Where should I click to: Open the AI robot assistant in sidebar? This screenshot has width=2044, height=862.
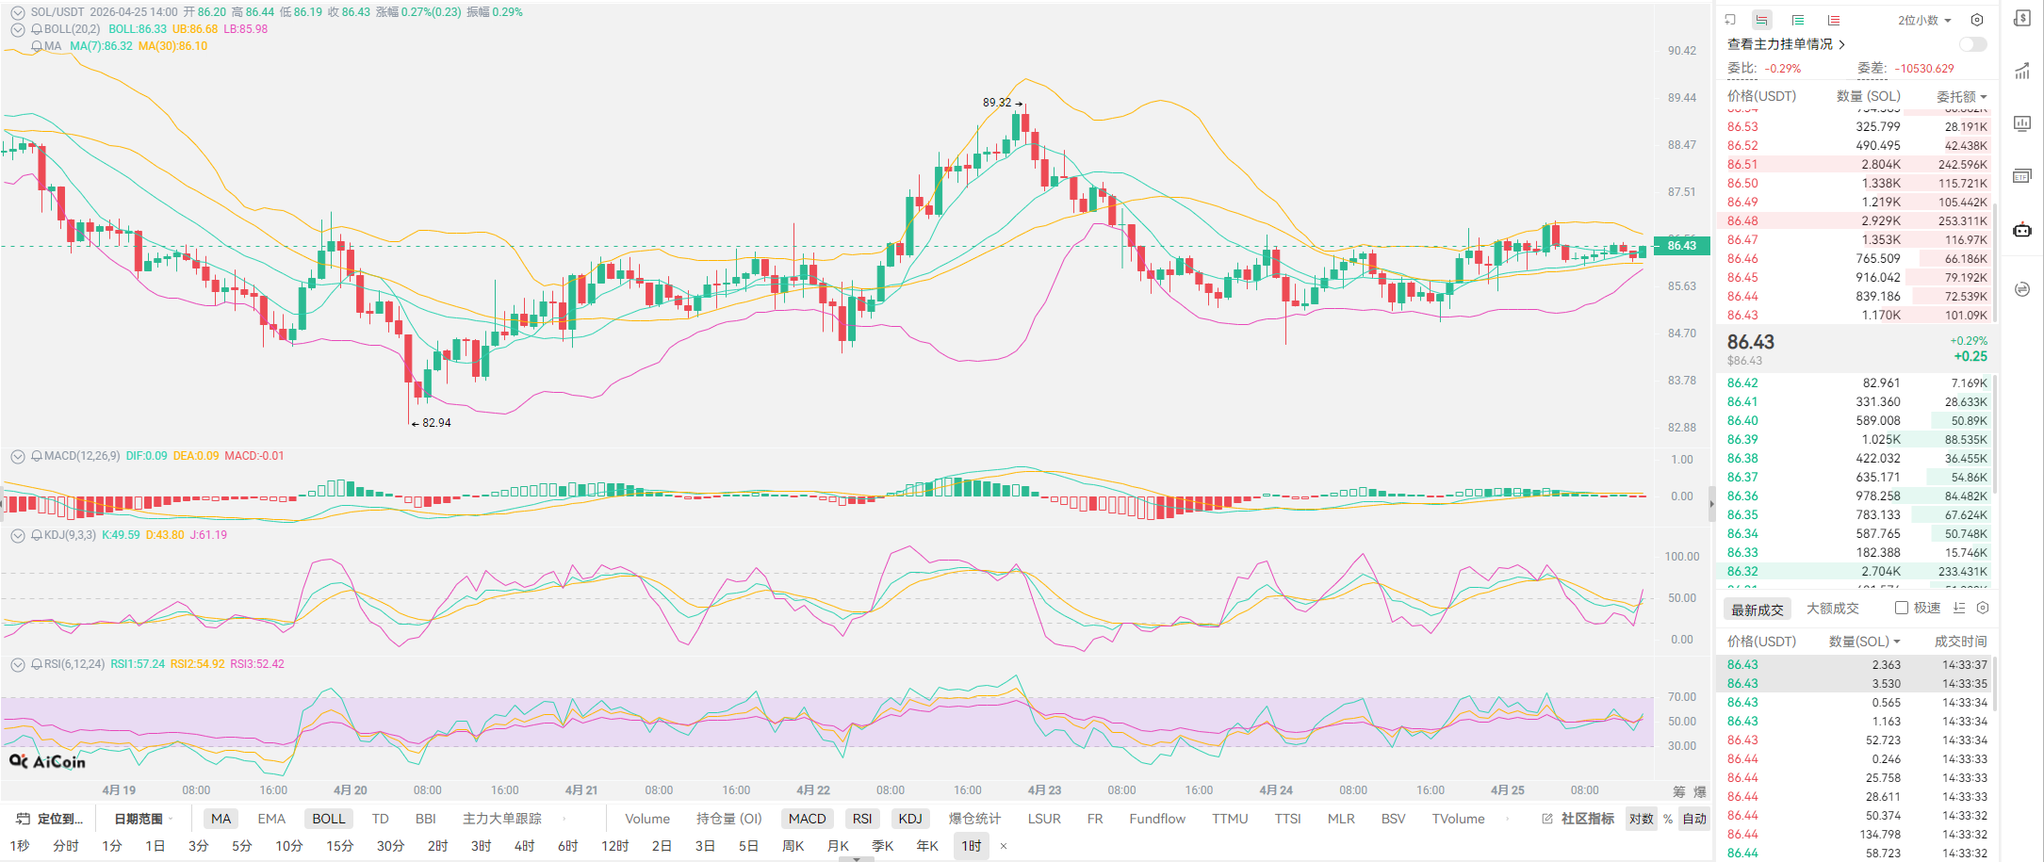(2022, 230)
